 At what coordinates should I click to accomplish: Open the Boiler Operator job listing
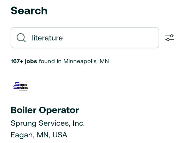coord(45,110)
